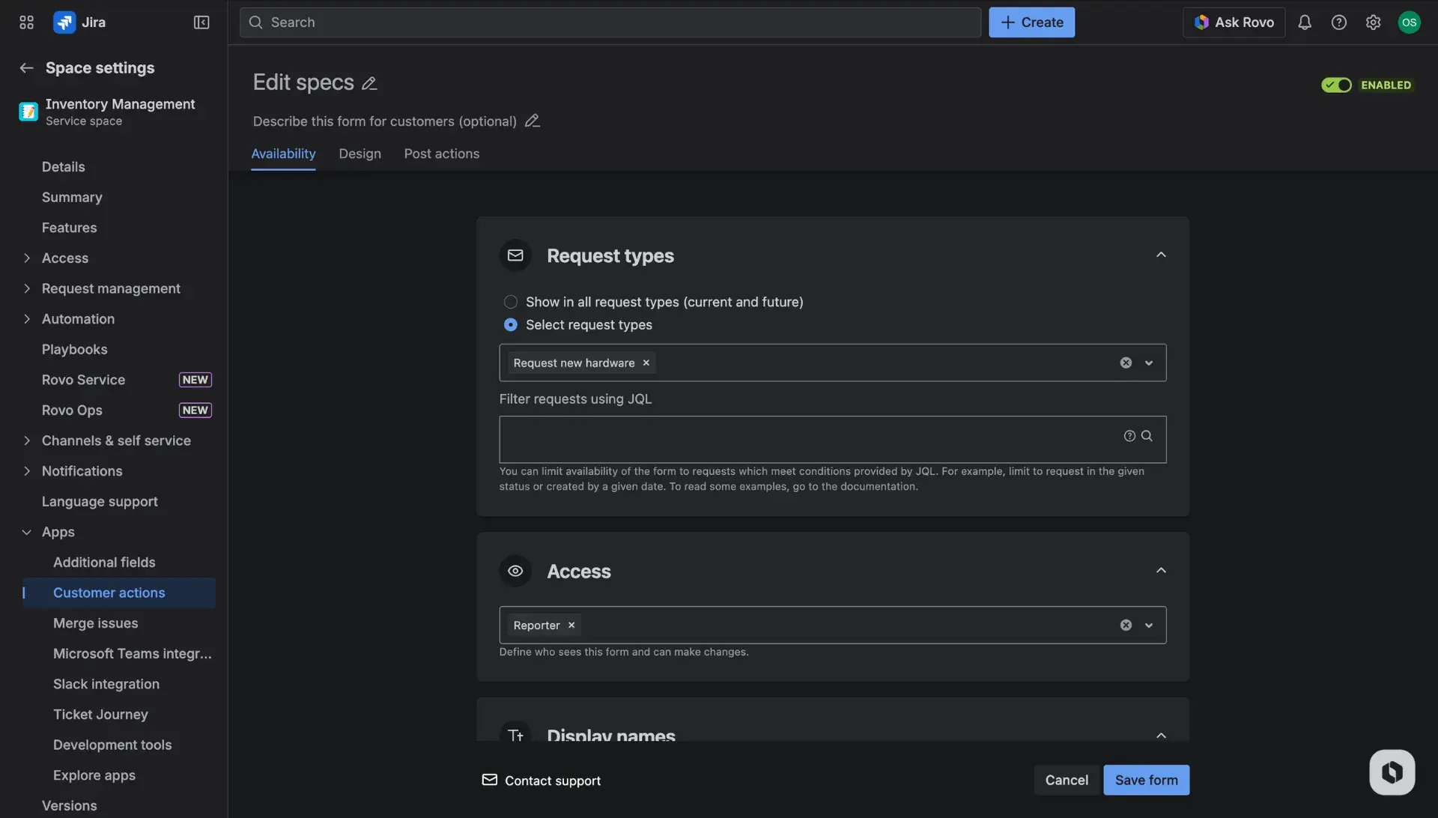Switch to the Post actions tab

441,154
